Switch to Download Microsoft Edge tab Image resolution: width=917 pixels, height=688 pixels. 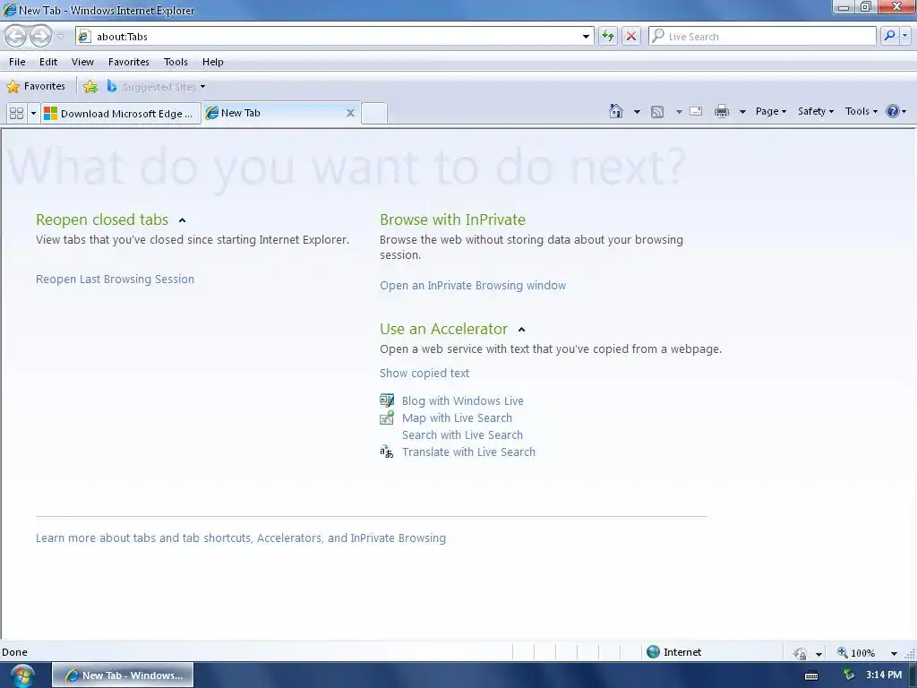click(x=121, y=113)
